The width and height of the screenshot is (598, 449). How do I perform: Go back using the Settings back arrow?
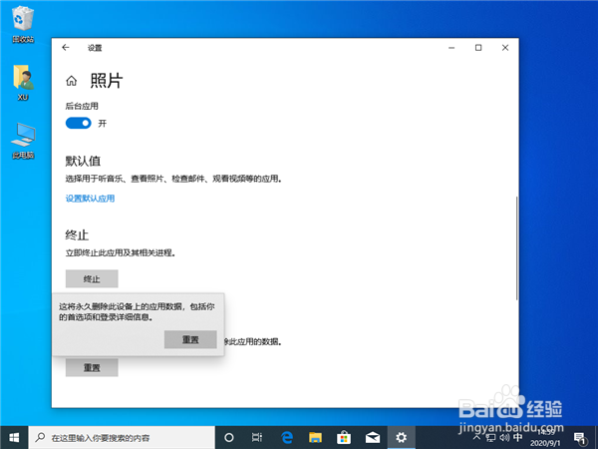(66, 47)
